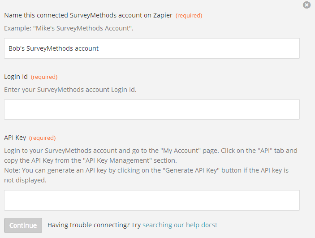Click the Name this connected SurveyMethods account label
This screenshot has width=315, height=238.
click(88, 15)
